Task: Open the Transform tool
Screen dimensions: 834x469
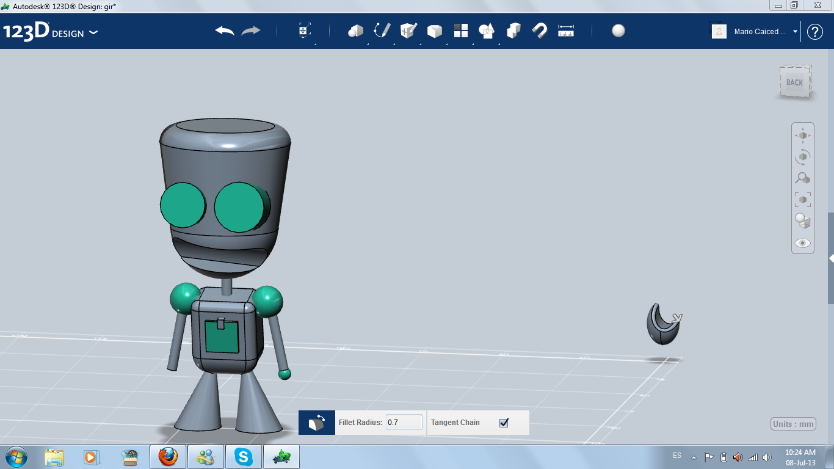Action: click(305, 31)
